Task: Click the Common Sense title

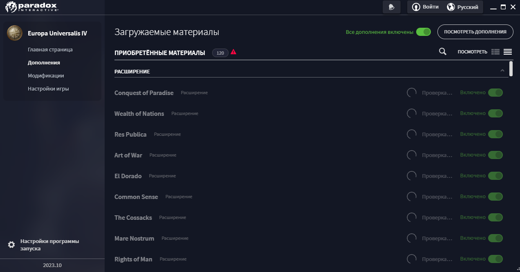Action: point(136,197)
